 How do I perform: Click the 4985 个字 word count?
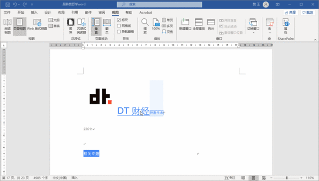point(41,178)
